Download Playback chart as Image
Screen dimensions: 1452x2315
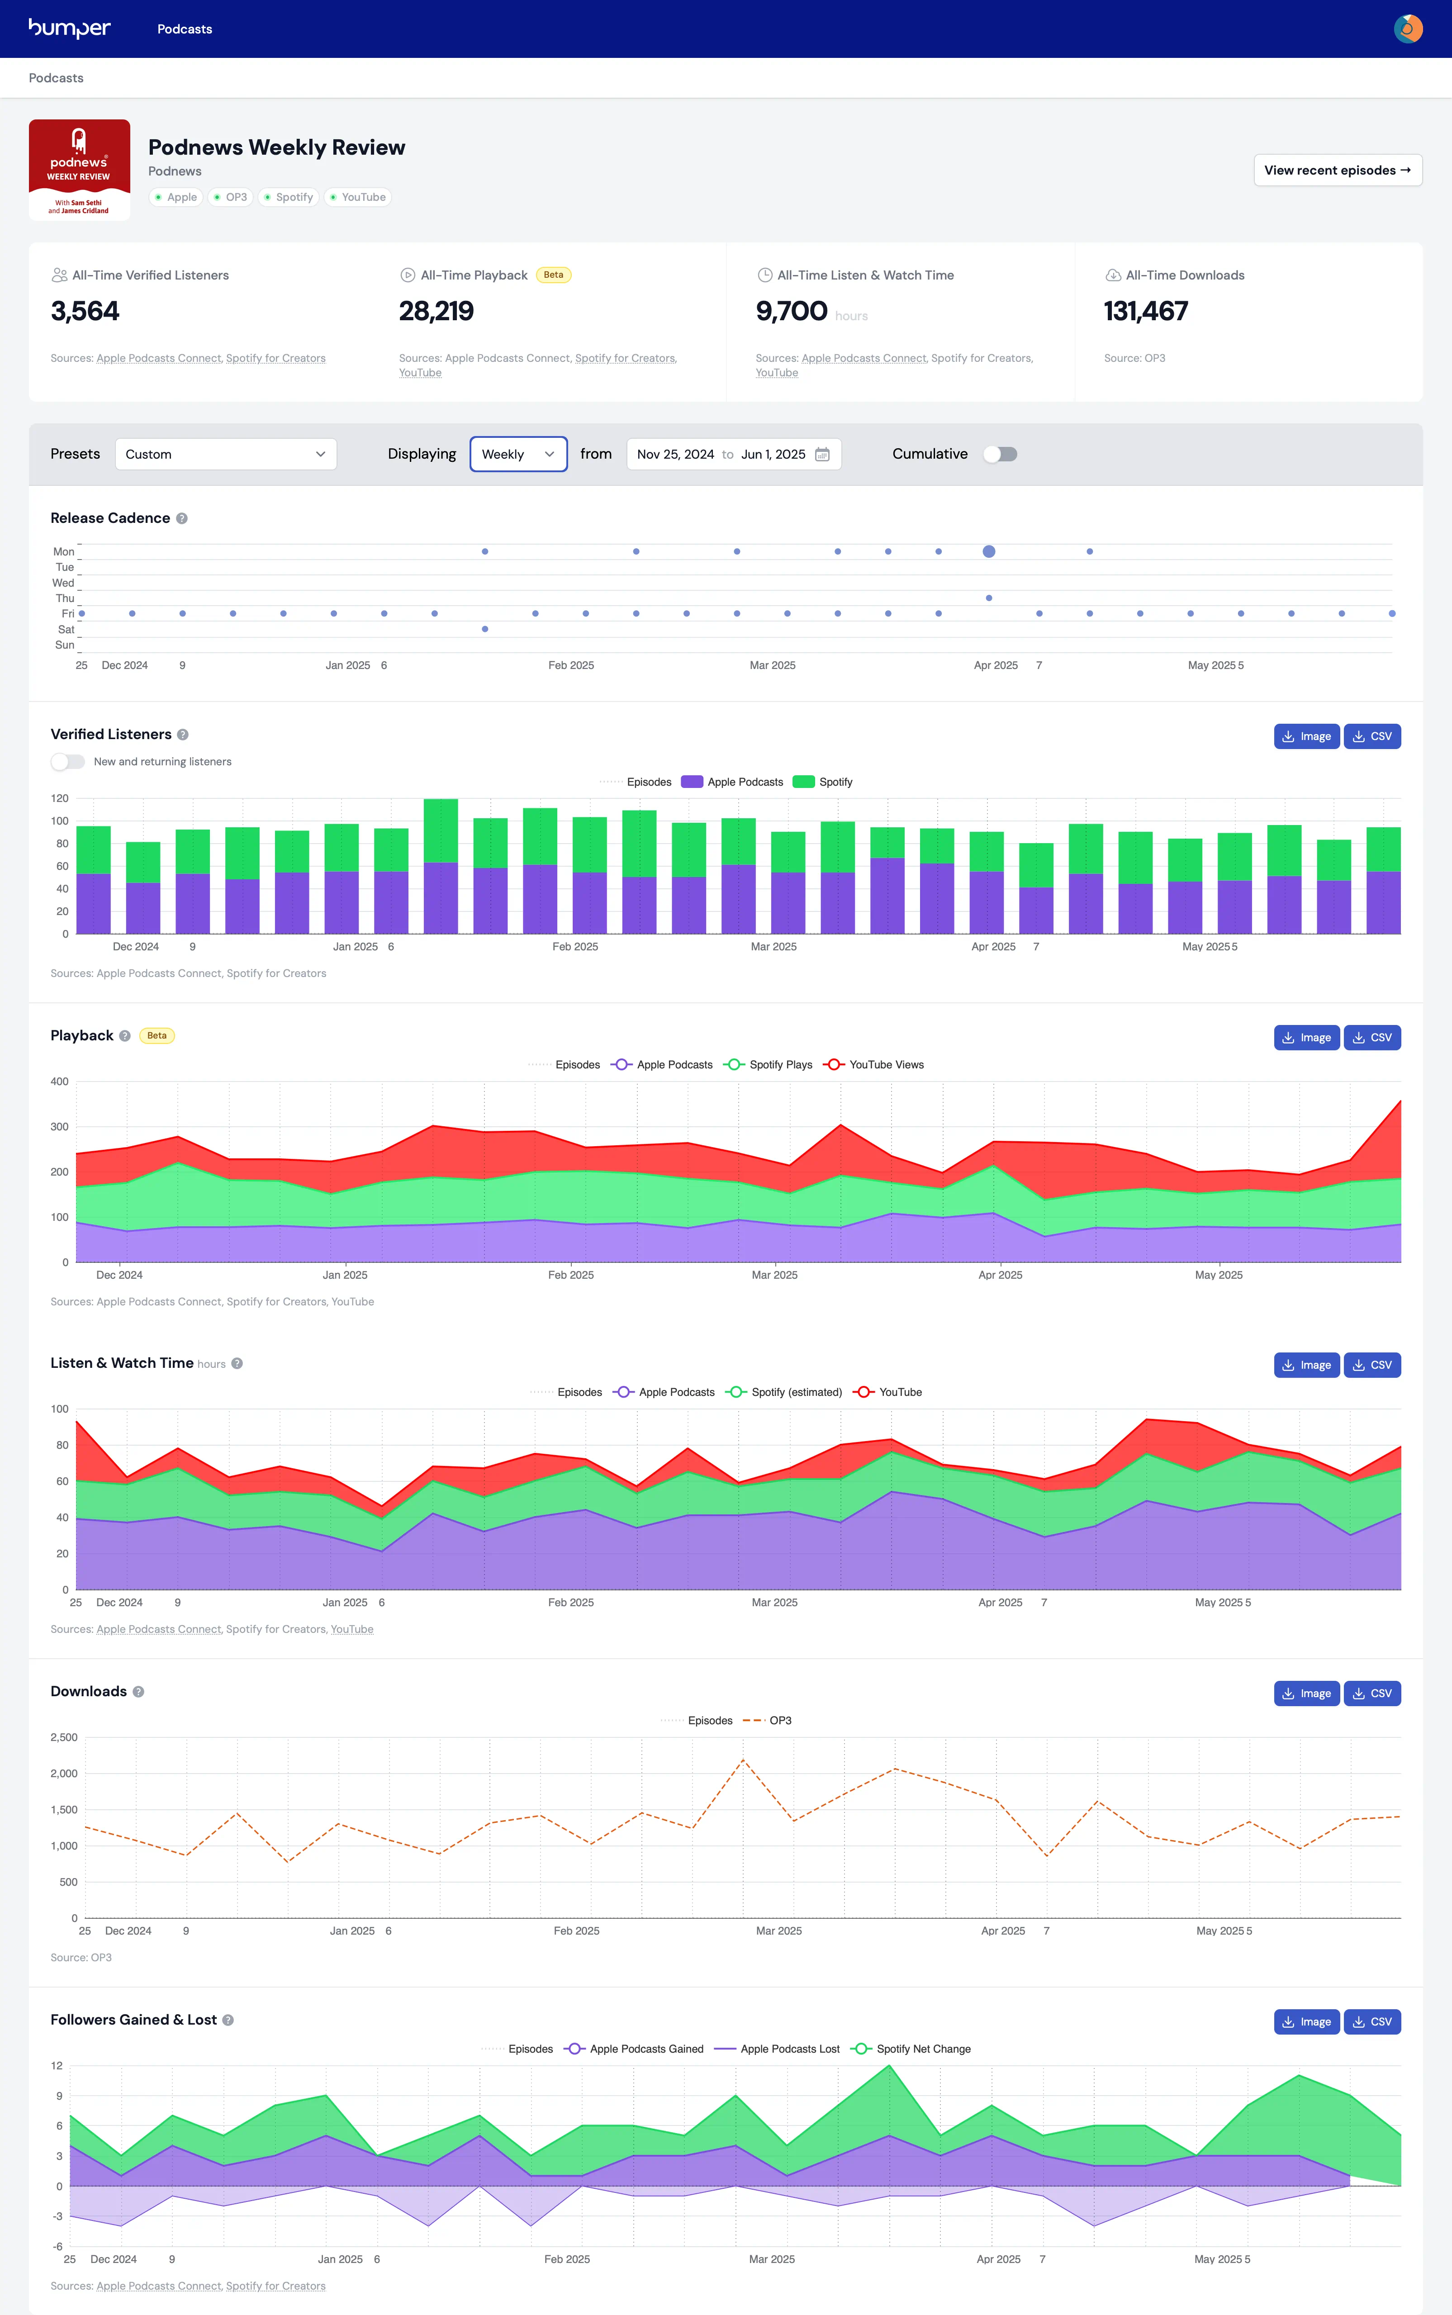click(x=1306, y=1038)
